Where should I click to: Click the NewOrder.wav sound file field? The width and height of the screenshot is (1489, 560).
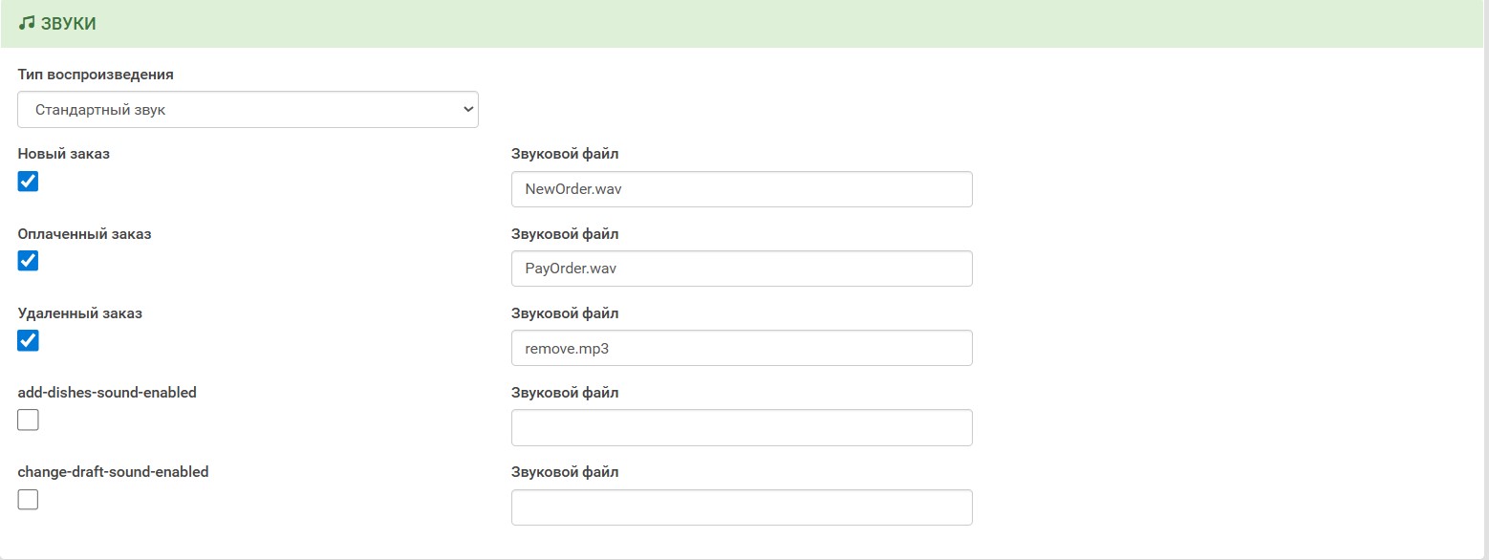click(742, 189)
